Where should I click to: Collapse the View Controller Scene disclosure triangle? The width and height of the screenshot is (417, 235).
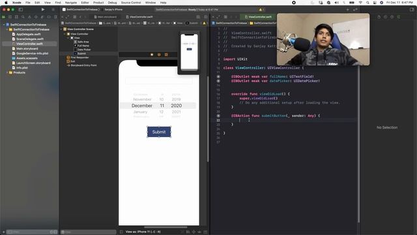(61, 29)
